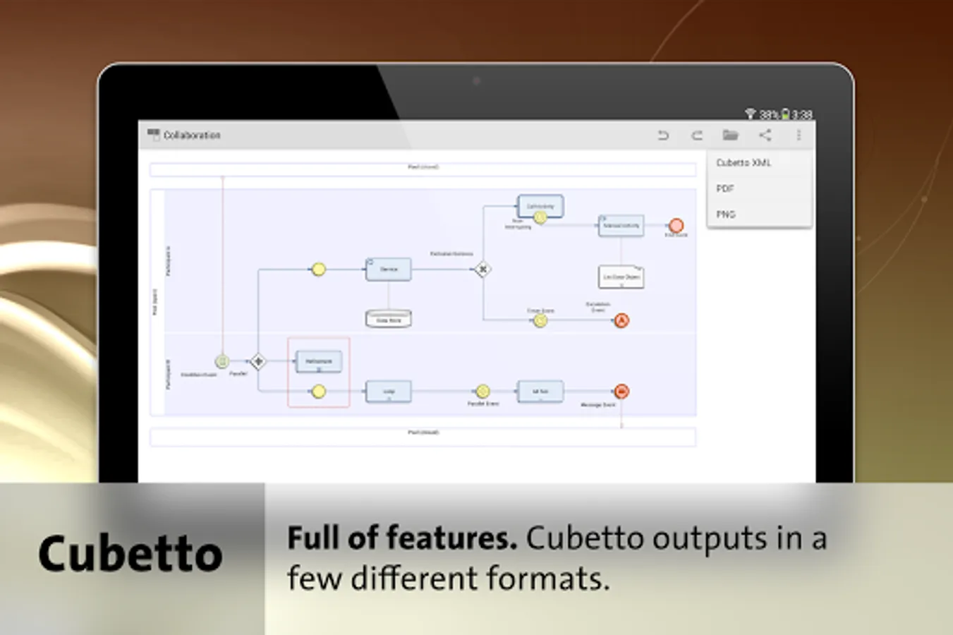
Task: Select the exclusive gateway with X marker
Action: (x=482, y=269)
